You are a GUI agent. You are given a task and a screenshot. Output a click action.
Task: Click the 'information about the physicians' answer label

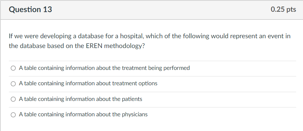tap(83, 115)
